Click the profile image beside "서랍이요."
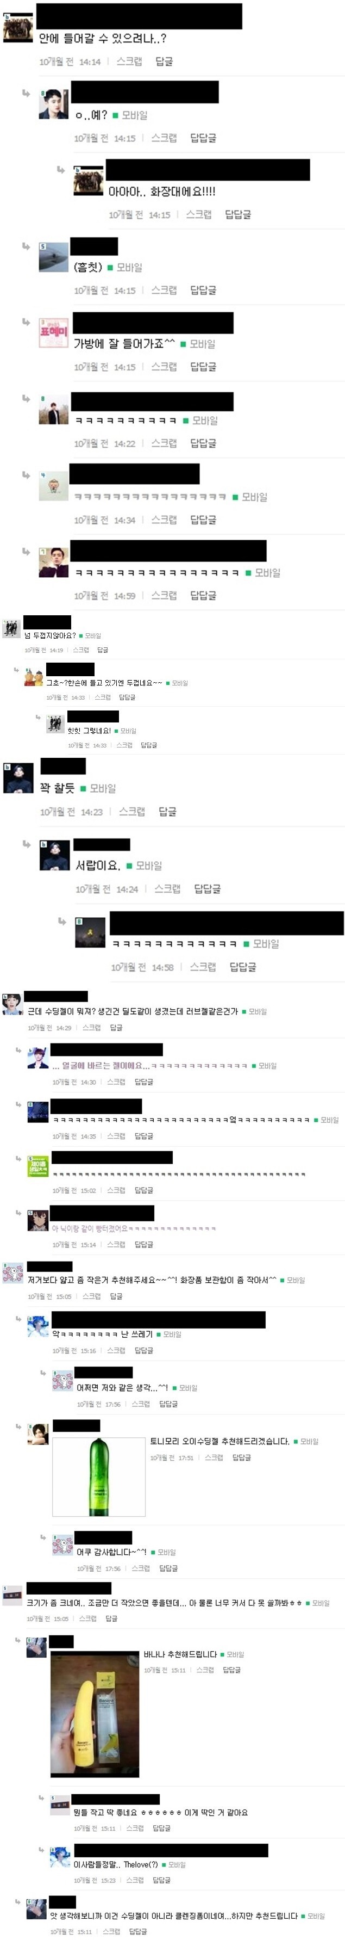The width and height of the screenshot is (345, 1940). [x=54, y=856]
